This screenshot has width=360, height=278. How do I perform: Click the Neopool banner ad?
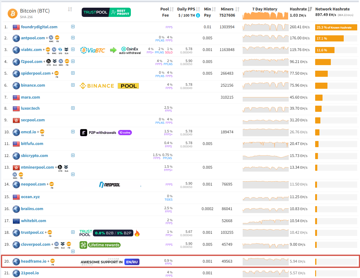[x=110, y=185]
